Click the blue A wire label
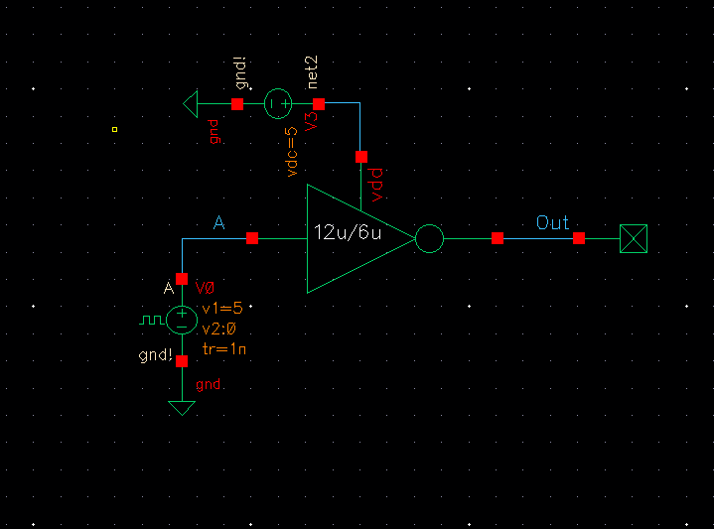This screenshot has width=714, height=529. pos(219,222)
